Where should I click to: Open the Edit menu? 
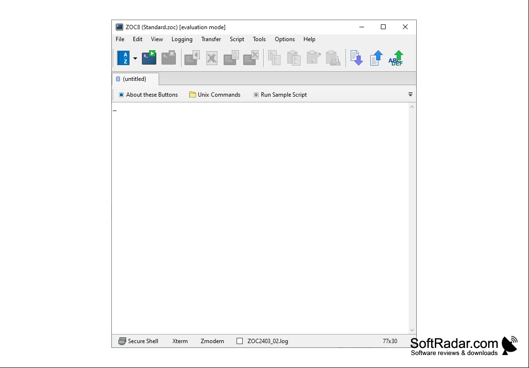[137, 39]
